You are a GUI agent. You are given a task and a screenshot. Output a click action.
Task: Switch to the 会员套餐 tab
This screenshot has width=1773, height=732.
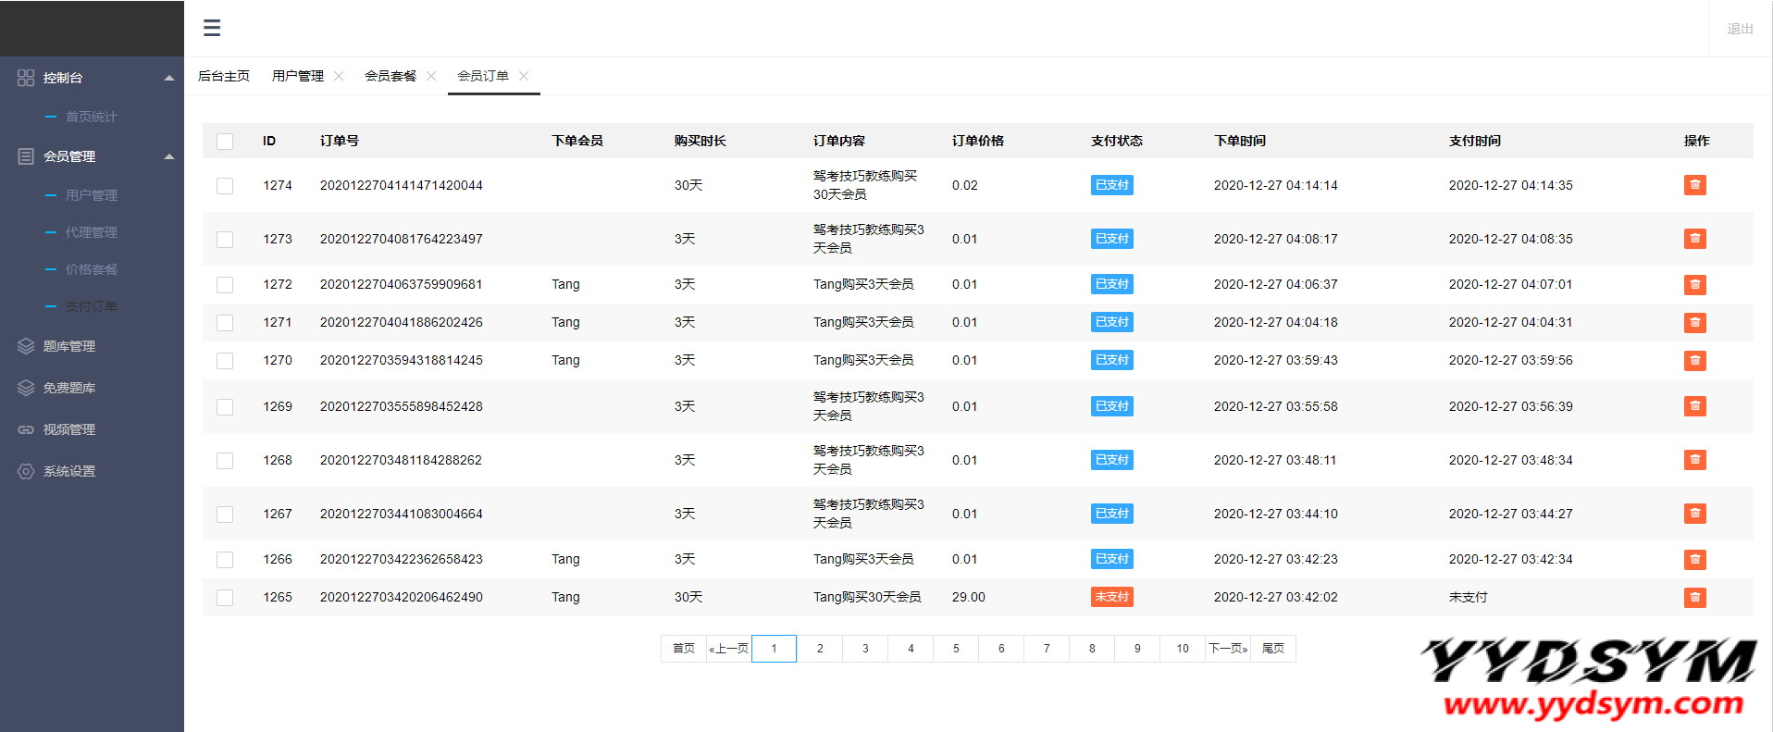tap(391, 76)
